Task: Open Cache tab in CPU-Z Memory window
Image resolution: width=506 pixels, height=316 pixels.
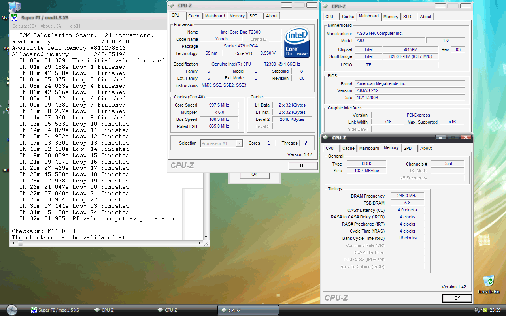Action: 348,148
